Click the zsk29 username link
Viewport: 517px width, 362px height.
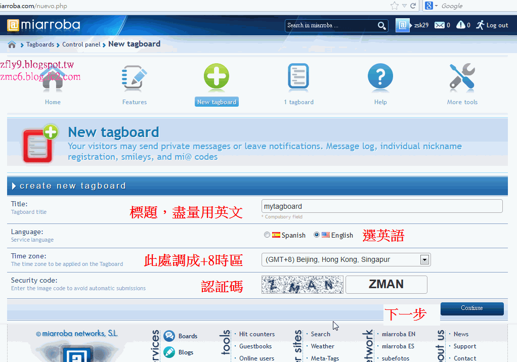(x=421, y=25)
